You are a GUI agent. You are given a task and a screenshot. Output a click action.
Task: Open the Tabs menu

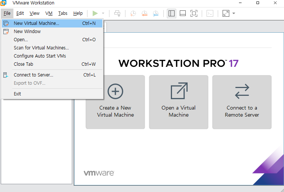click(x=63, y=13)
